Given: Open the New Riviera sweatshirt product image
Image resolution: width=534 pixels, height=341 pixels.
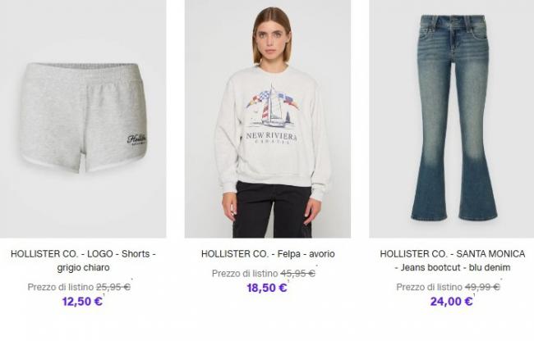Looking at the screenshot, I should coord(268,119).
